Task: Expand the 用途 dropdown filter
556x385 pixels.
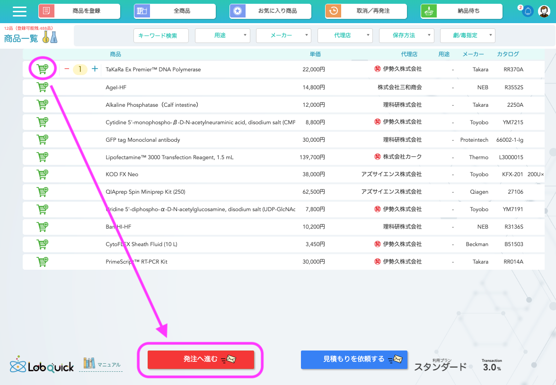Action: 222,35
